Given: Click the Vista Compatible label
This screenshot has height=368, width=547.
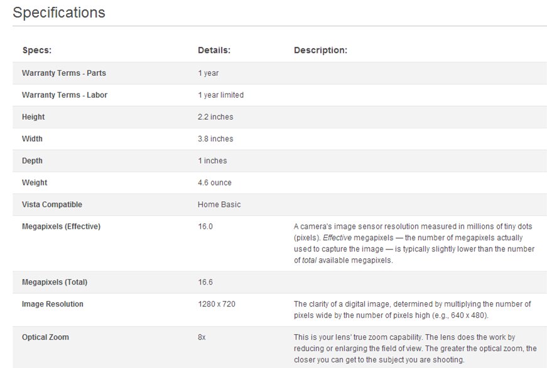Looking at the screenshot, I should (x=52, y=205).
